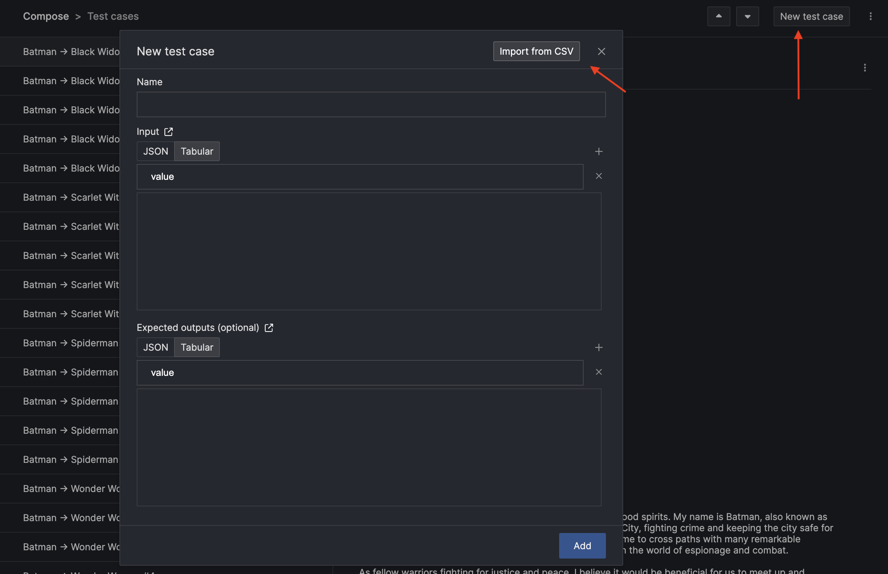Open the three-dot menu in the top-right corner
Viewport: 888px width, 574px height.
pos(870,16)
